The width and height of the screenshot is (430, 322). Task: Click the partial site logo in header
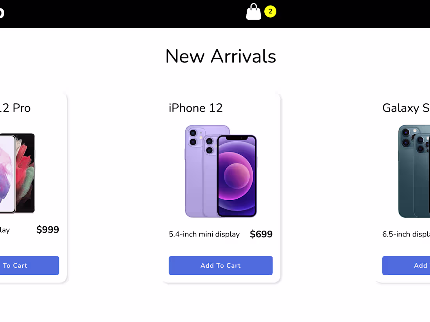tap(2, 13)
